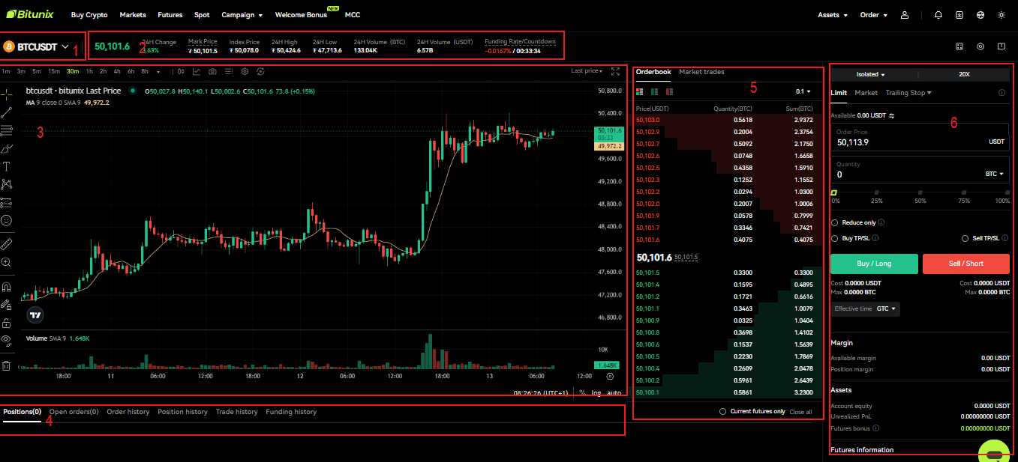The image size is (1018, 462).
Task: Select the ruler measure tool
Action: tap(7, 244)
